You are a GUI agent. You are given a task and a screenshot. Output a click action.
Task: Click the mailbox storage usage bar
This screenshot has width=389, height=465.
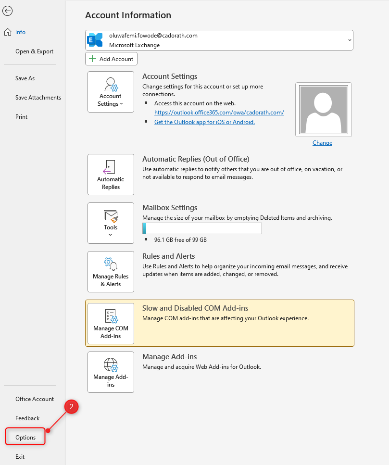[202, 228]
